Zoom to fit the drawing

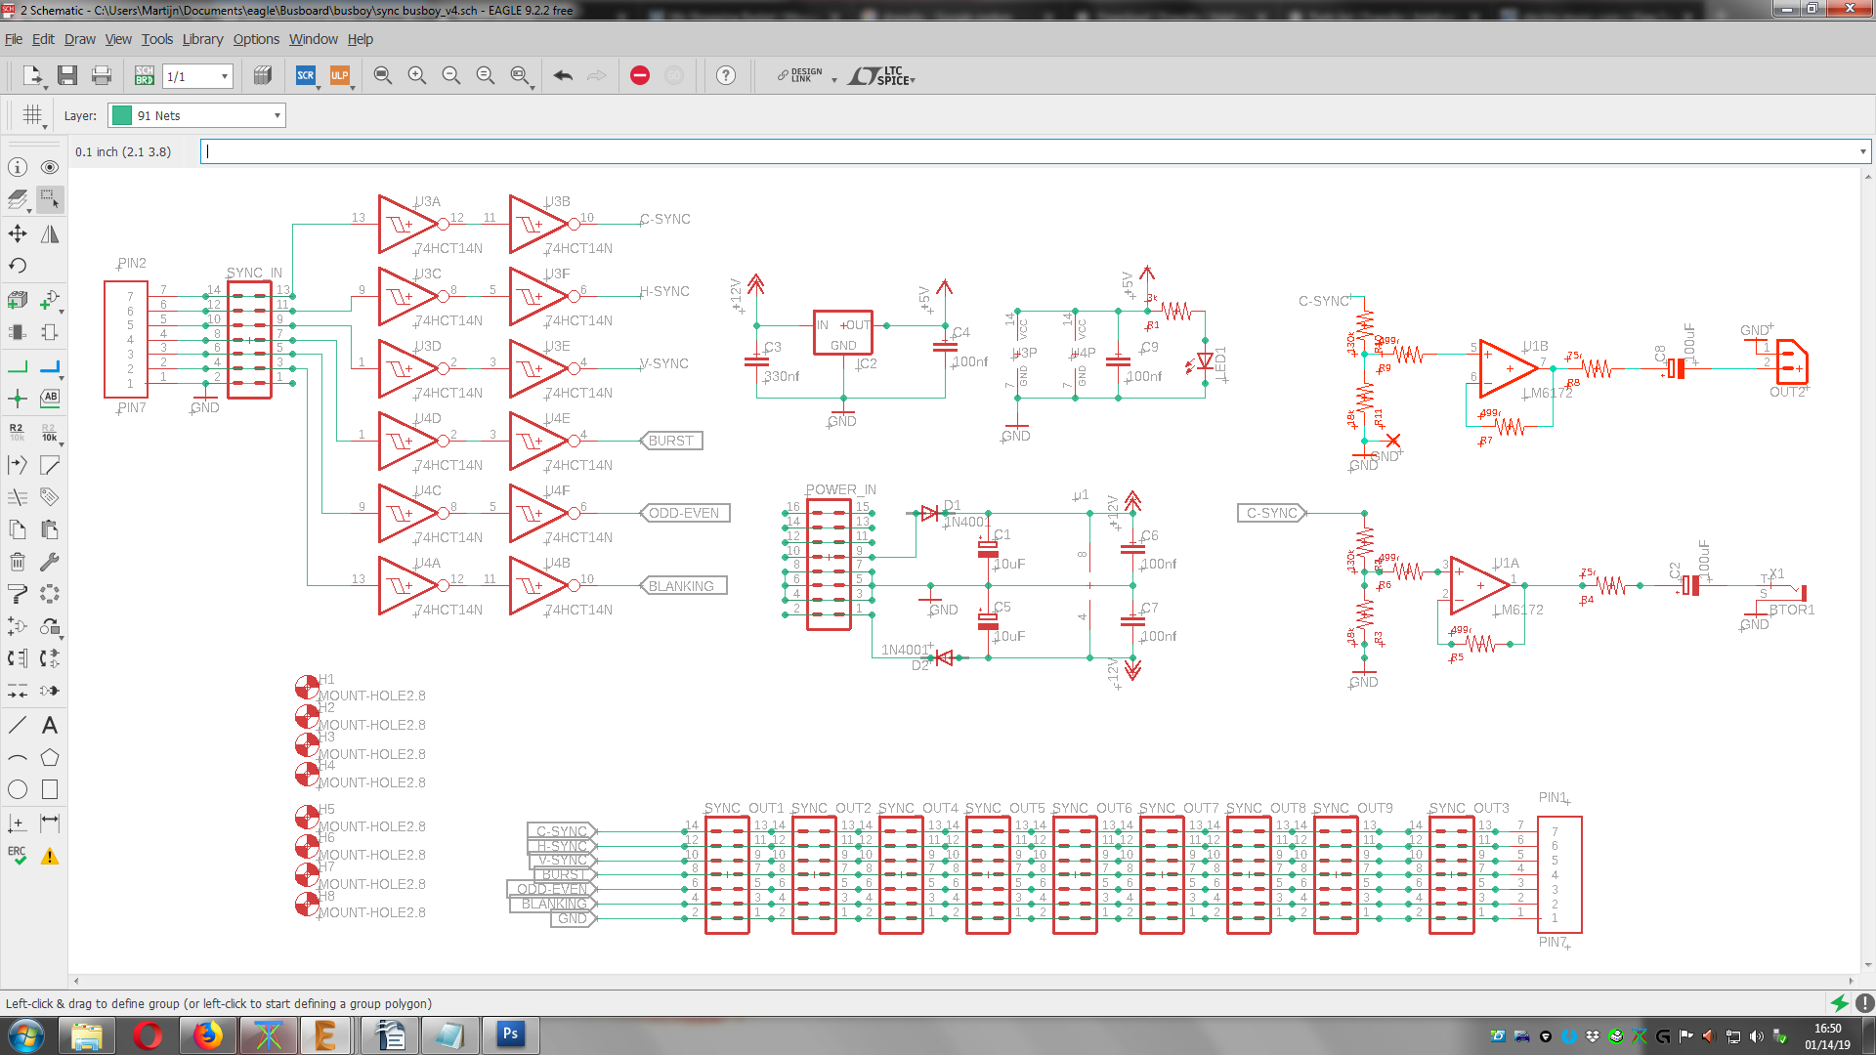pos(383,75)
